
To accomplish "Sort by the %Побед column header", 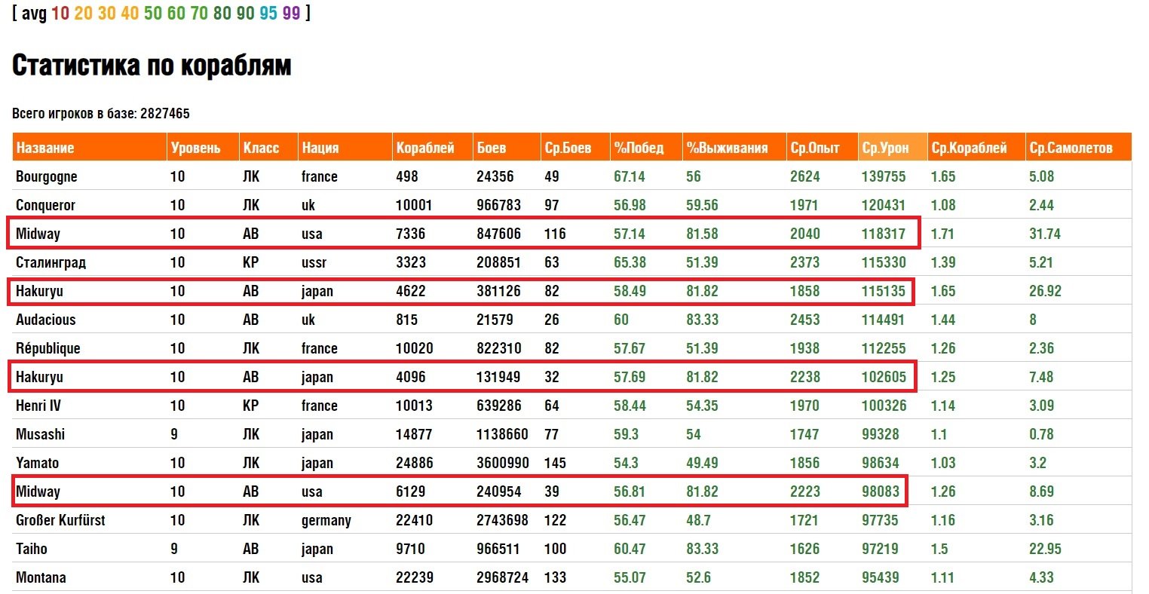I will pyautogui.click(x=639, y=148).
